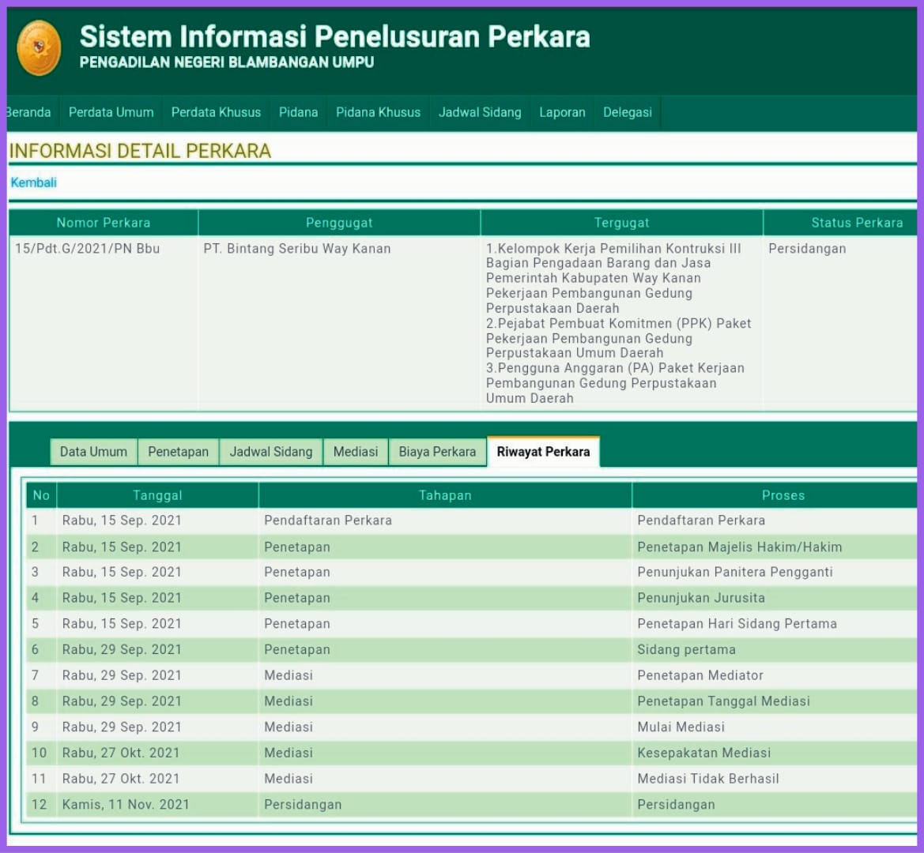Click Penetapan Mediator process entry
This screenshot has height=853, width=924.
(x=700, y=675)
